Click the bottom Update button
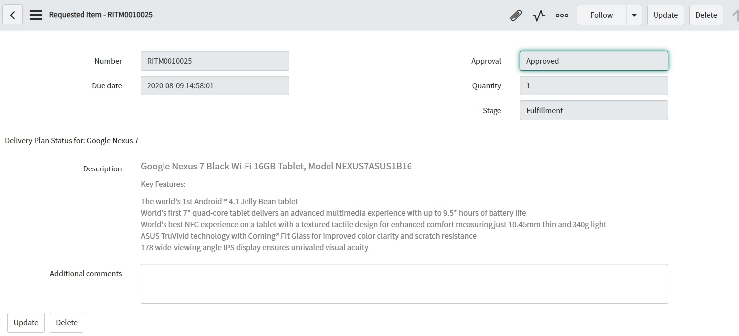This screenshot has width=739, height=336. 26,322
